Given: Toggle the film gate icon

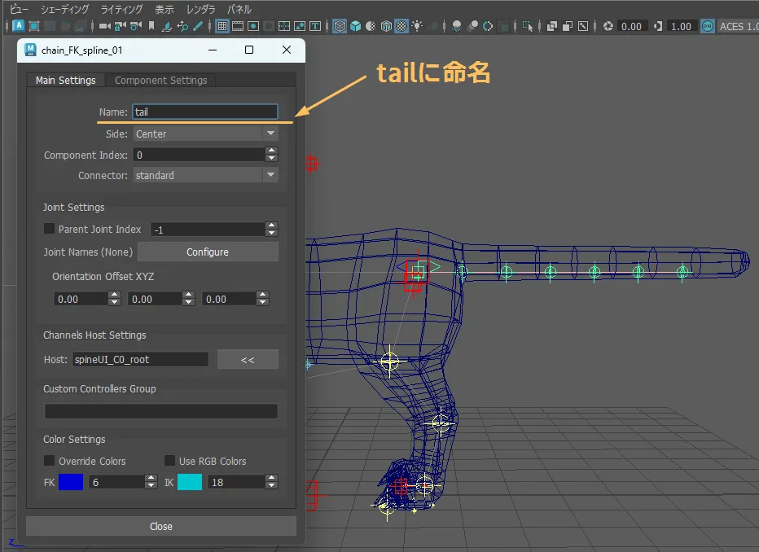Looking at the screenshot, I should [x=238, y=26].
